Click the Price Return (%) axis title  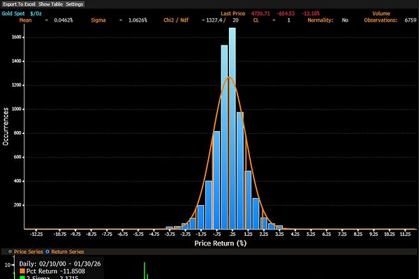221,243
